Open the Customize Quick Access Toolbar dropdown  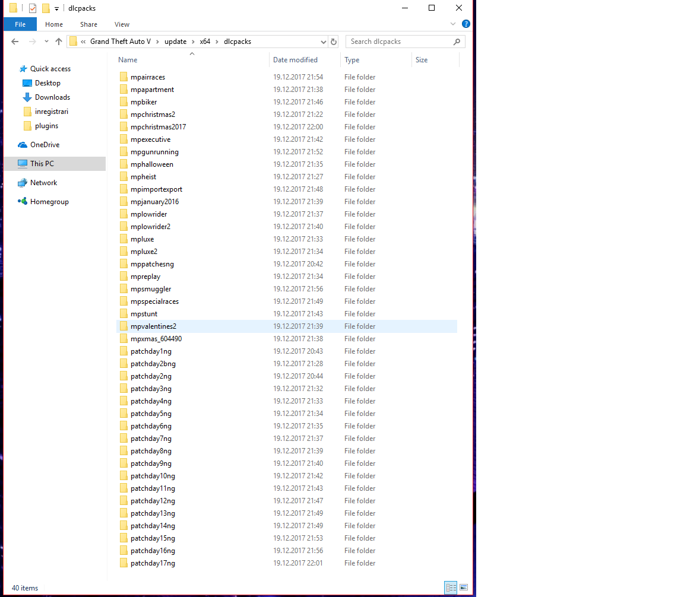pyautogui.click(x=57, y=9)
